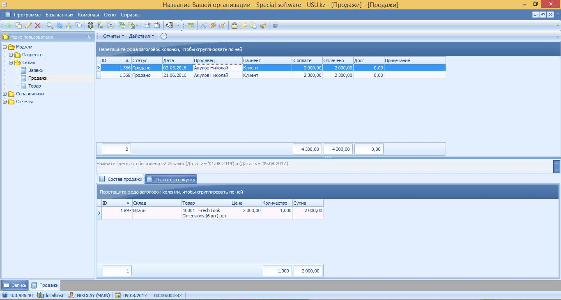This screenshot has width=561, height=300.
Task: Click the Collapse all tree nodes icon
Action: (109, 25)
